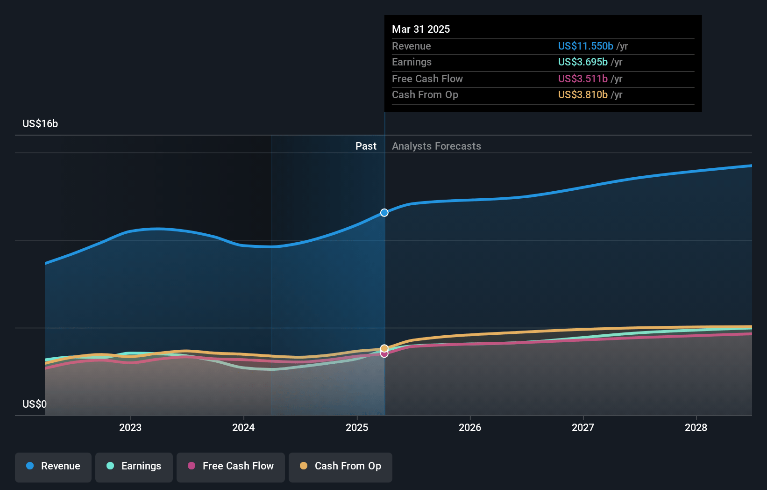The height and width of the screenshot is (490, 767).
Task: Click the 2026 x-axis label
Action: 470,427
